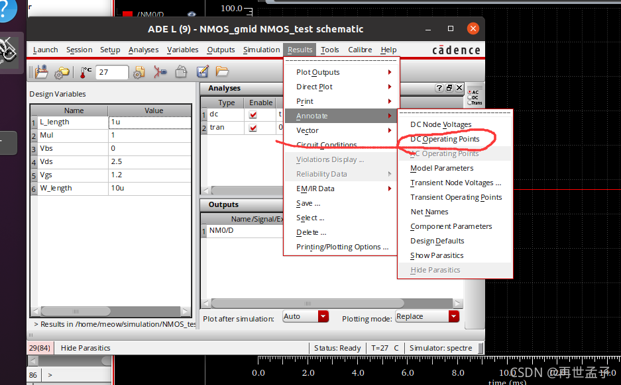This screenshot has width=621, height=385.
Task: Expand the Print submenu
Action: pos(341,101)
